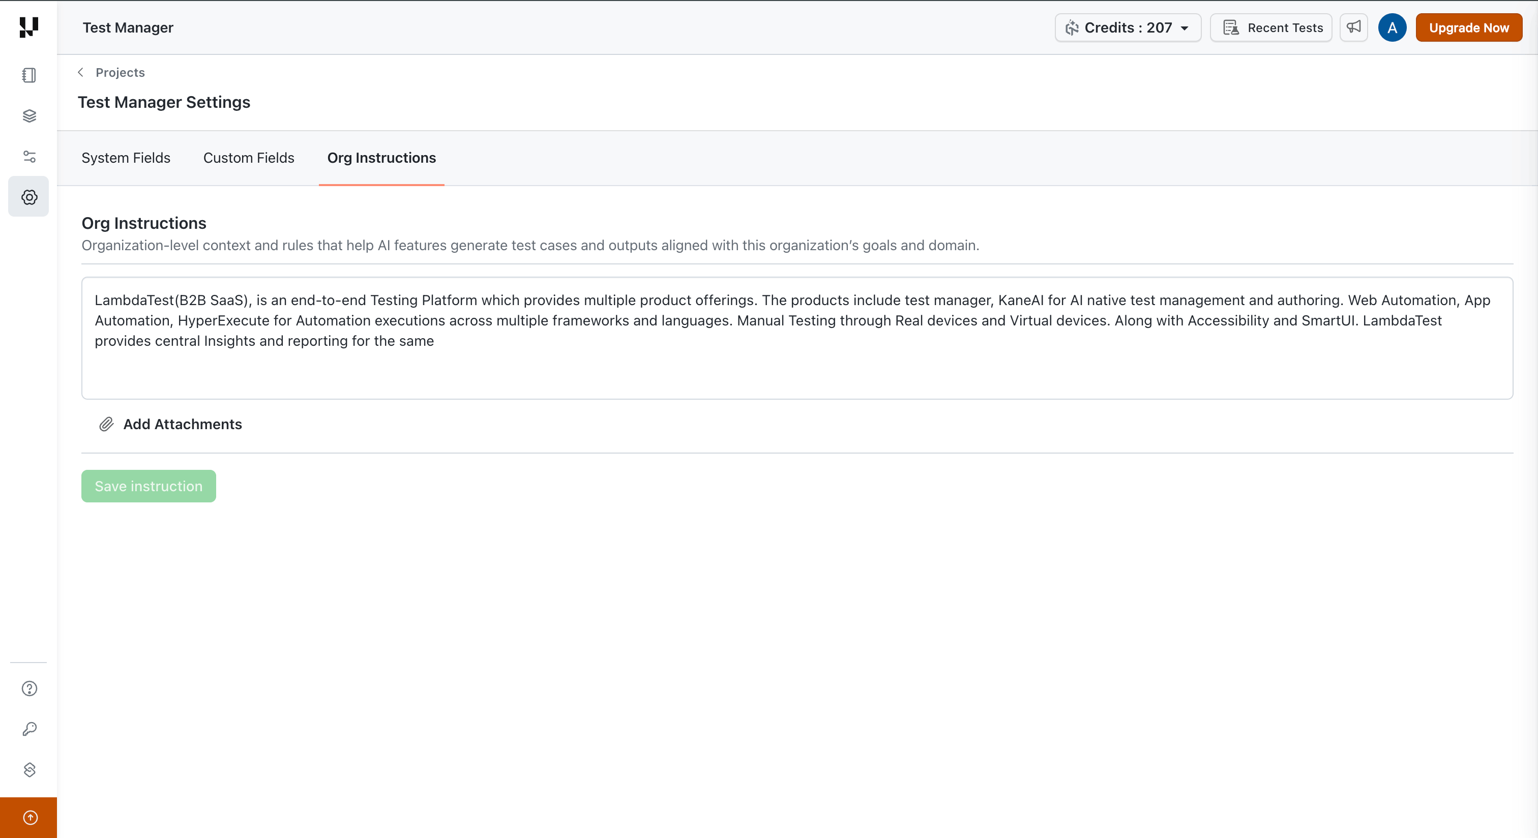Open the help question mark icon
This screenshot has height=838, width=1538.
[x=28, y=689]
